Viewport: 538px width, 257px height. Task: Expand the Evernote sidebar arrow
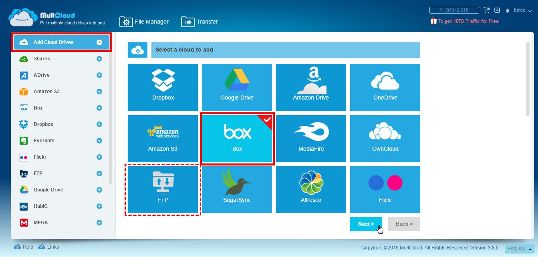[x=99, y=141]
